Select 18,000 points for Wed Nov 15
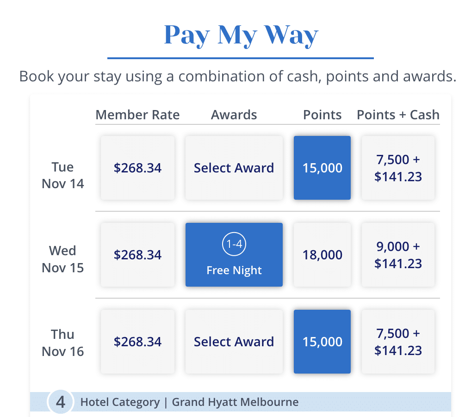The image size is (459, 417). click(322, 255)
